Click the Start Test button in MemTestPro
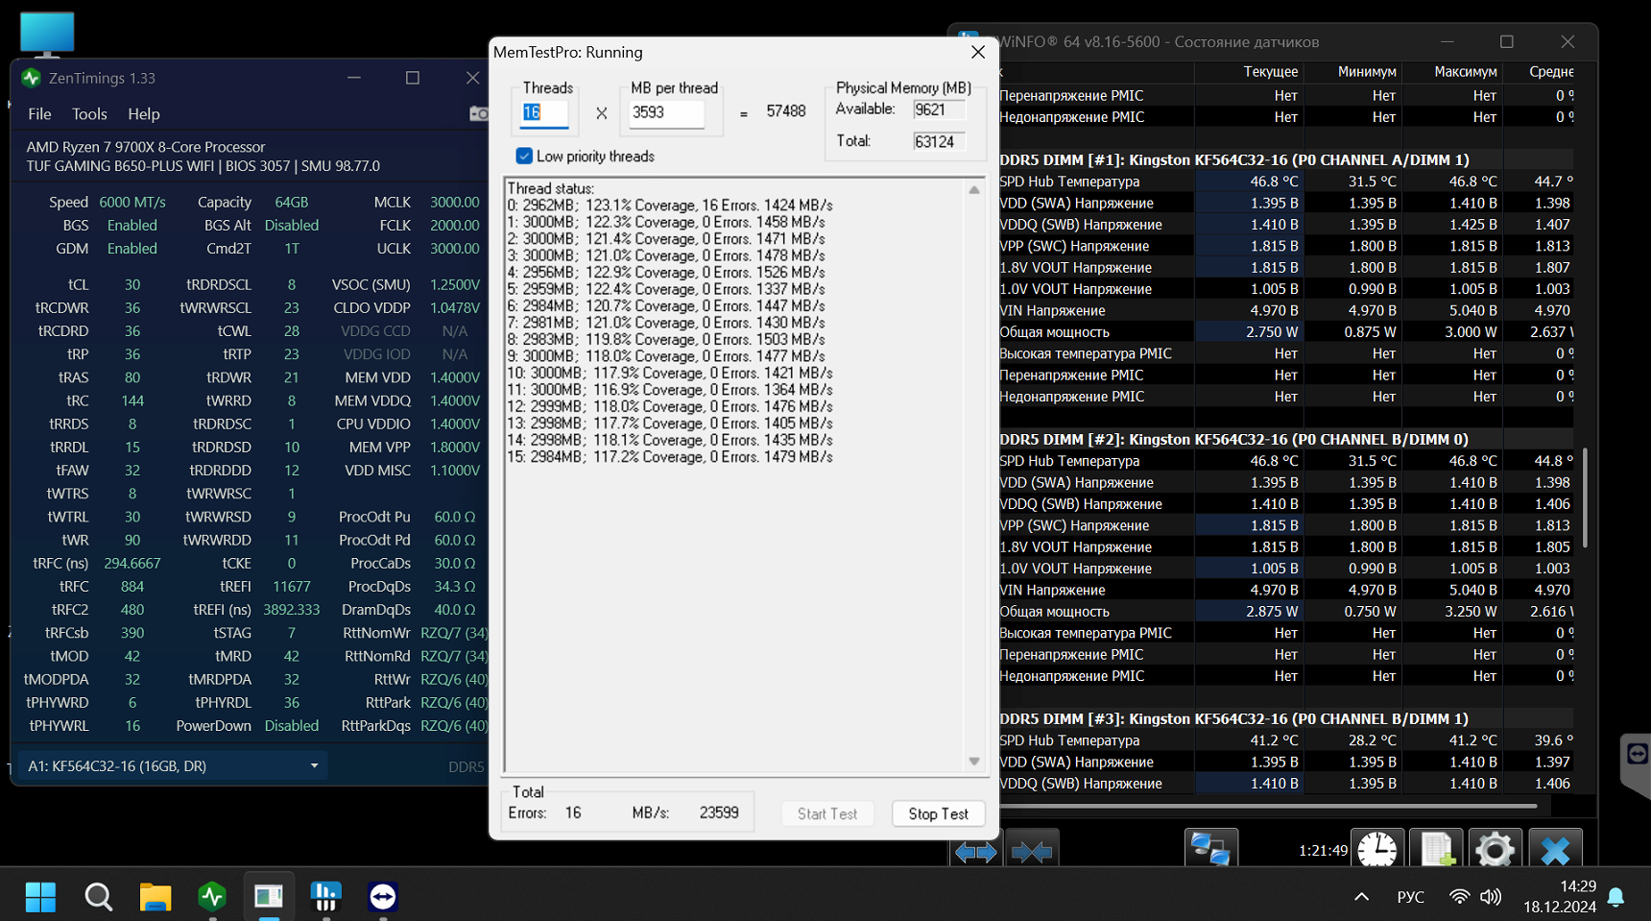This screenshot has height=921, width=1651. (827, 813)
